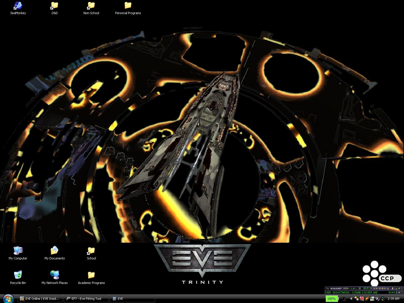Click the 4:34 track length in the Winamp playlist
Viewport: 404px width, 303px height.
point(392,292)
